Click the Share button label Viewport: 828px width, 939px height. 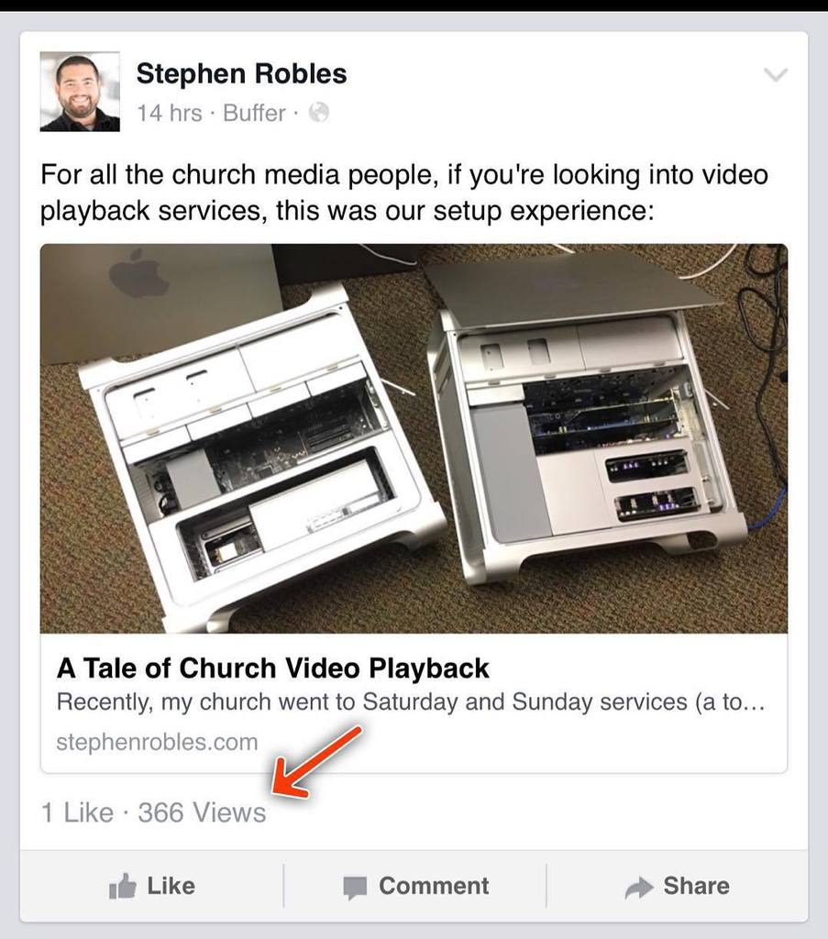[696, 886]
